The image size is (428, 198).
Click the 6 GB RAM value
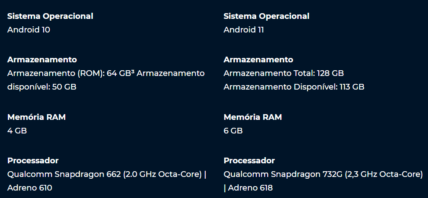[x=233, y=131]
